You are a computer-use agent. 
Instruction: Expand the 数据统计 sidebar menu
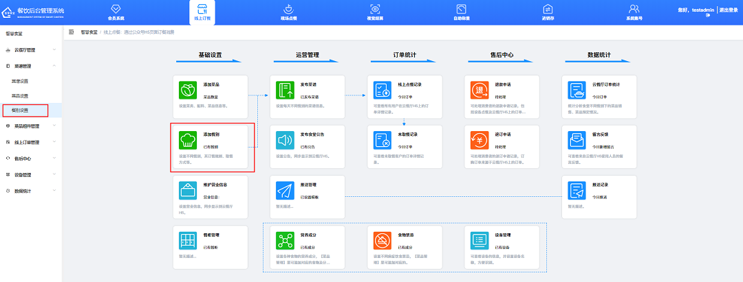[30, 191]
